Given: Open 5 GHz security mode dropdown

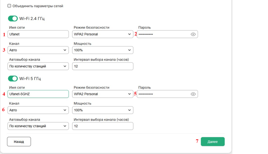Looking at the screenshot, I should pos(103,94).
